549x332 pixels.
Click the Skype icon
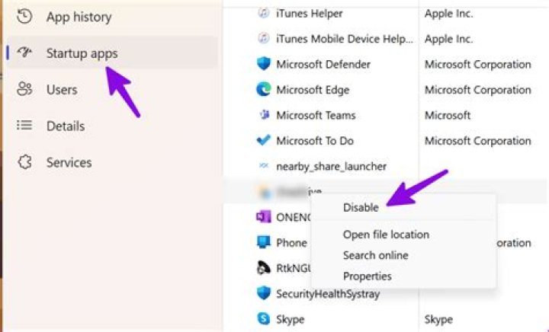click(264, 319)
